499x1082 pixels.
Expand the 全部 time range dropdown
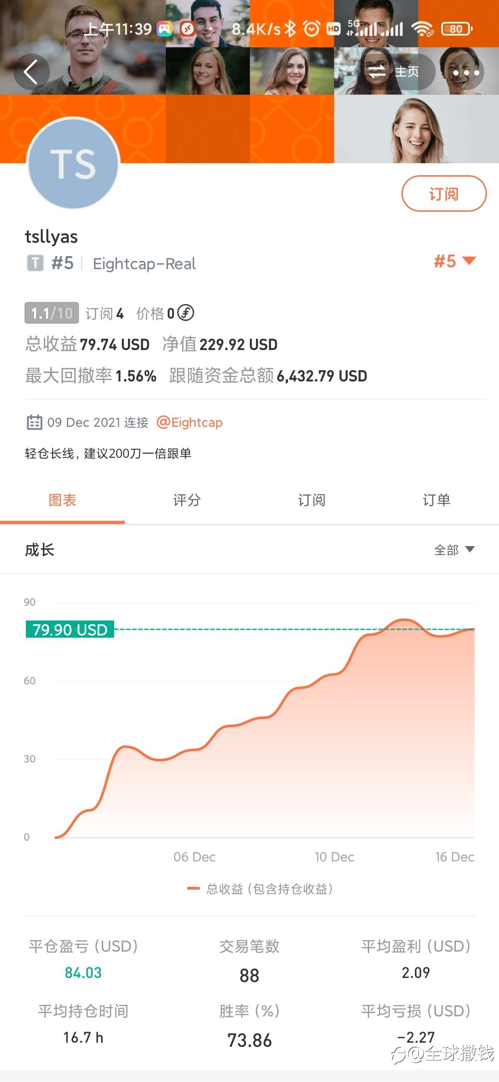(454, 550)
